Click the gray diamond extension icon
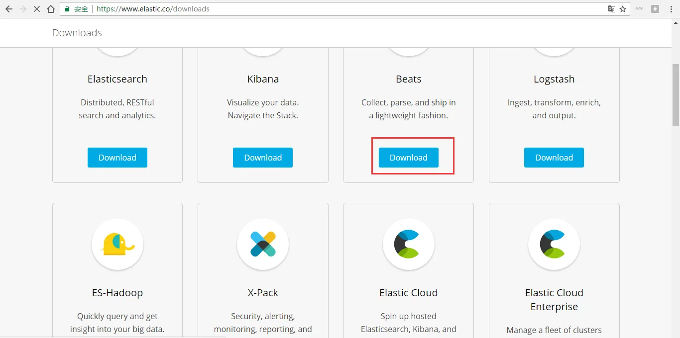 coord(656,9)
